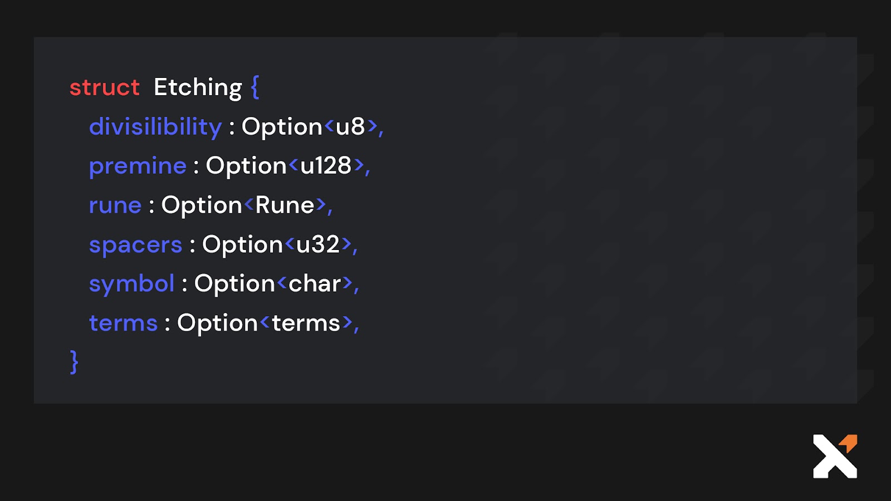Click the white terms type inside Option

pos(306,323)
